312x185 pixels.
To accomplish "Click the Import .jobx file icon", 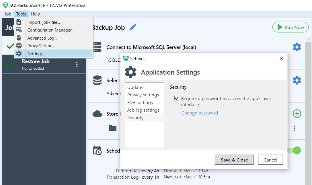I will click(19, 22).
